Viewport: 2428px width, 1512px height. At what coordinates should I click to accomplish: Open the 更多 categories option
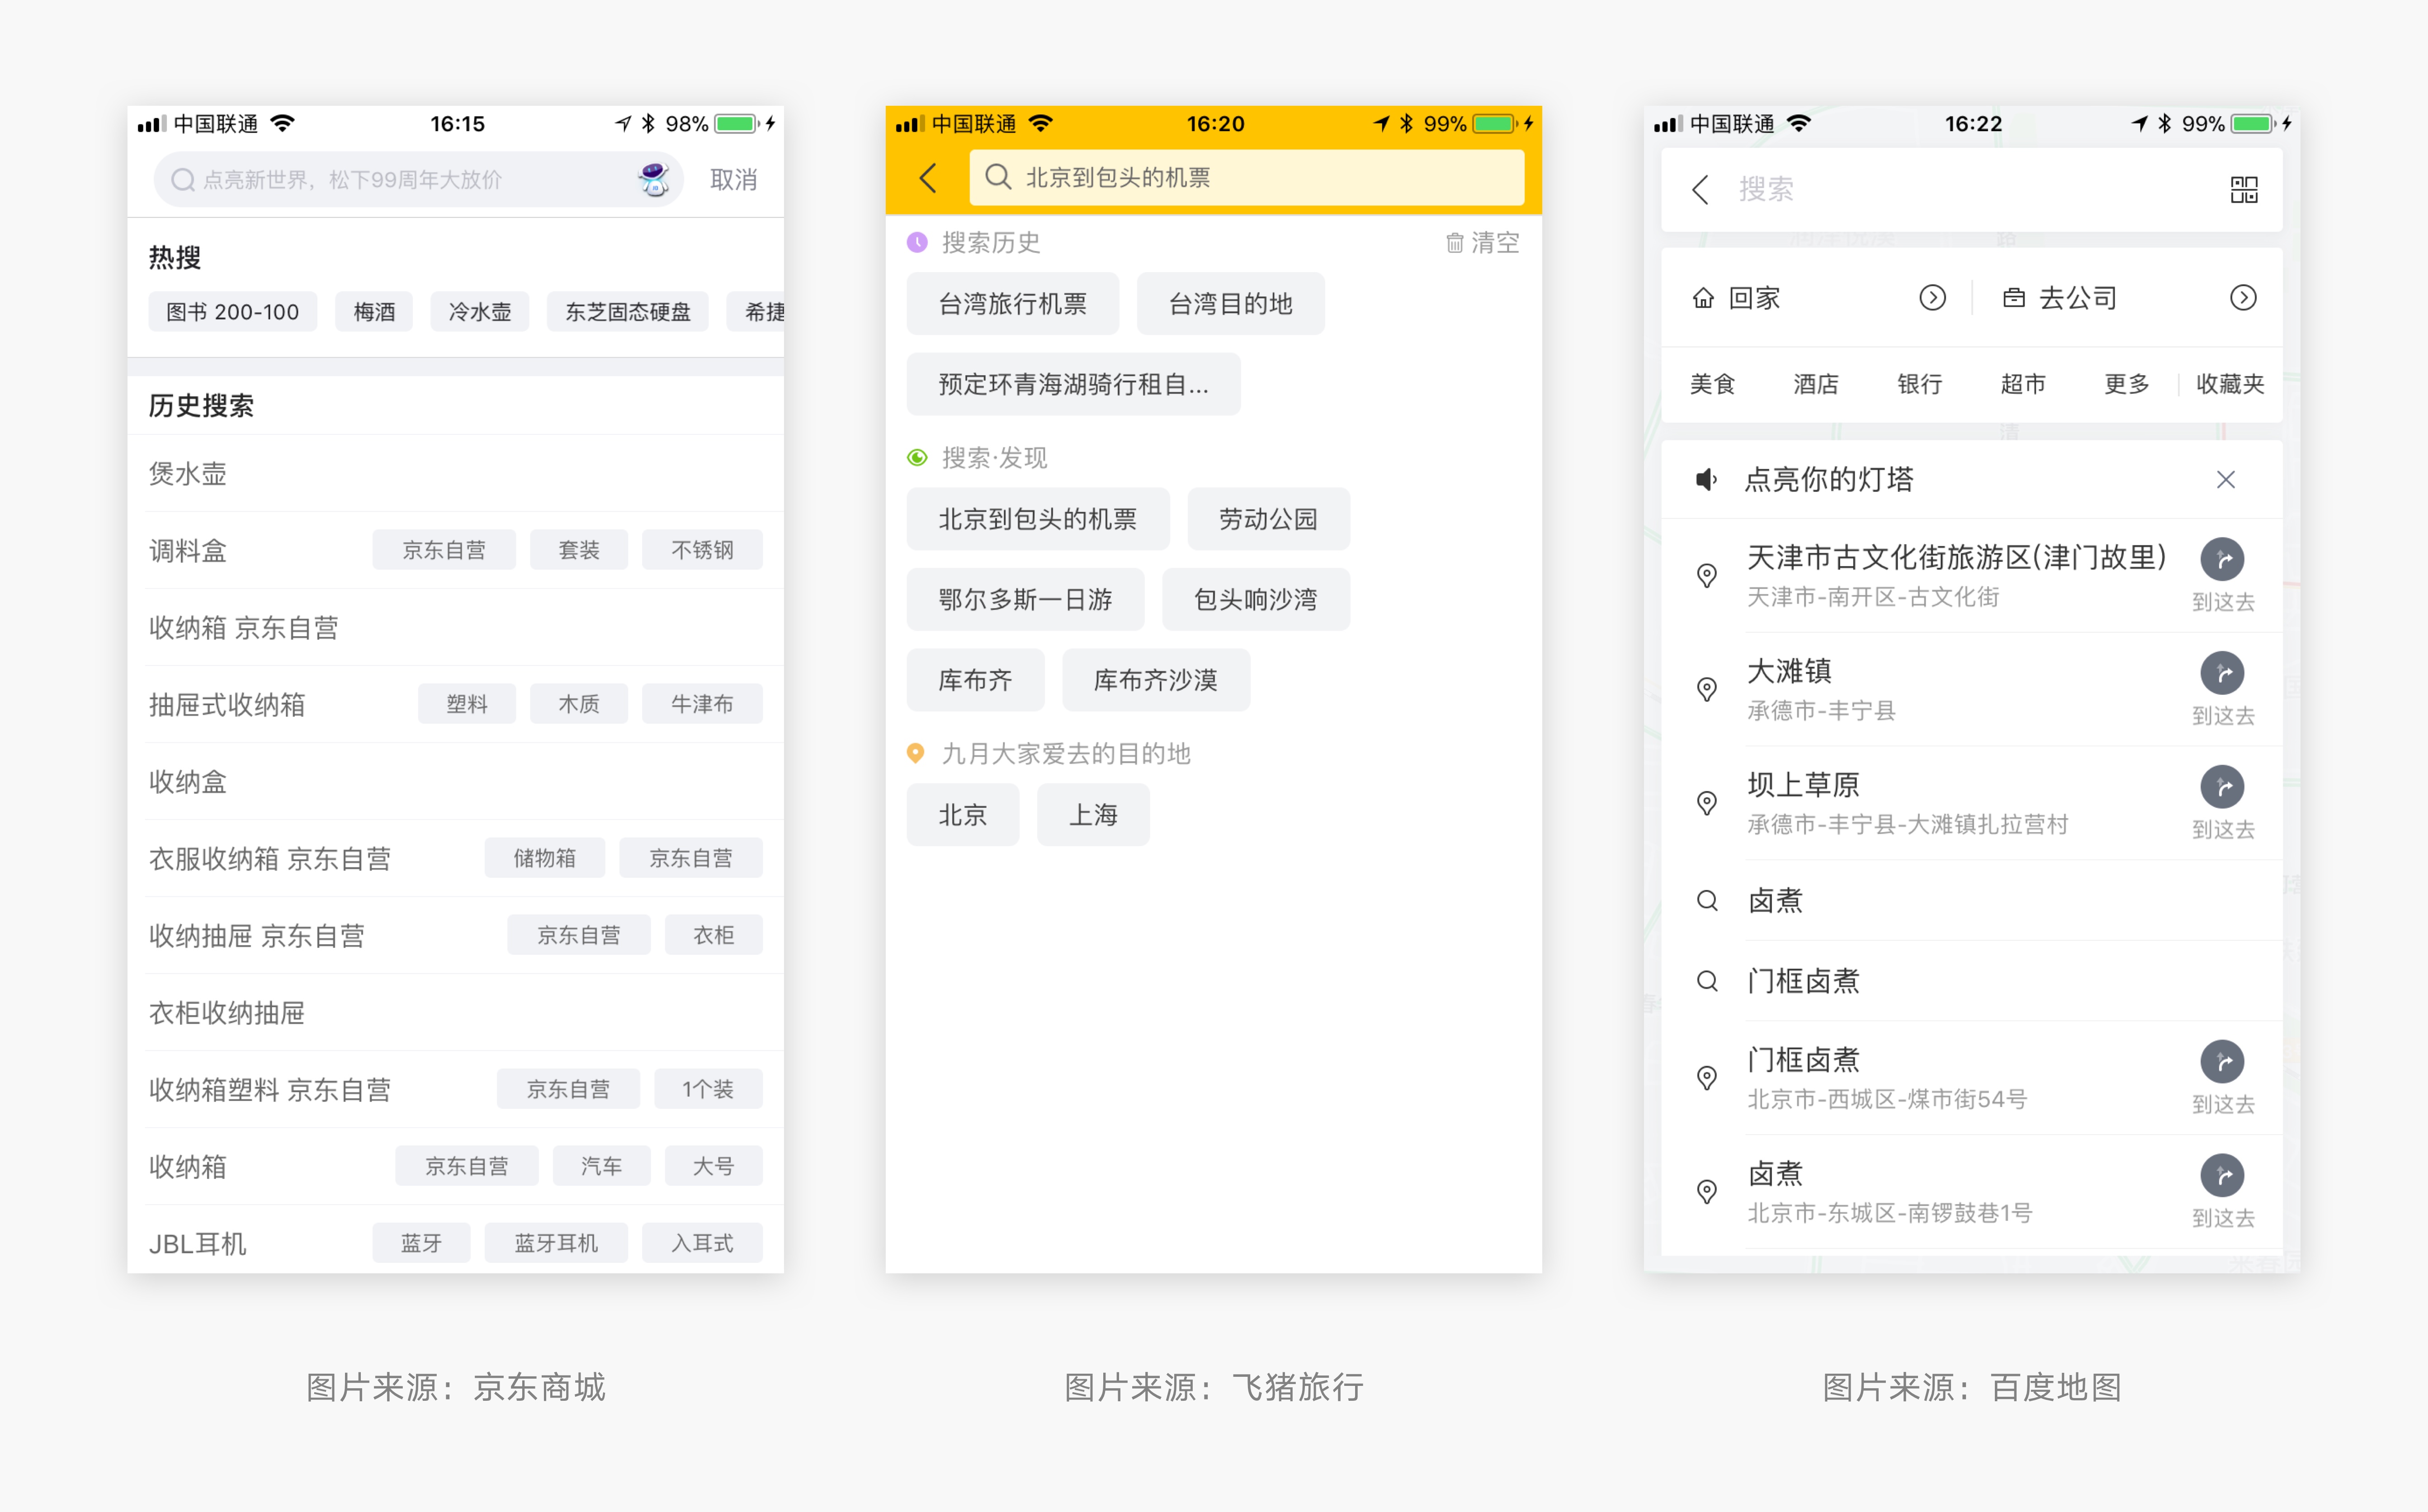[2126, 384]
